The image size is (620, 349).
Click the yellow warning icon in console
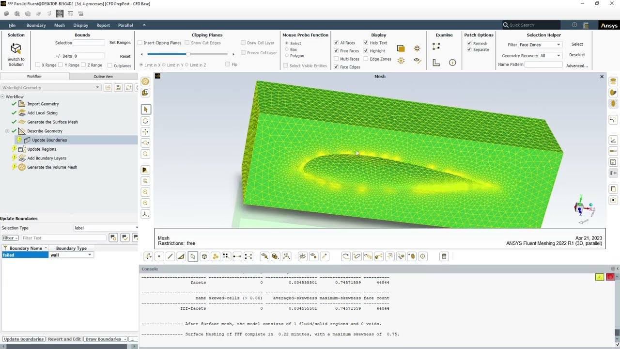pyautogui.click(x=600, y=277)
